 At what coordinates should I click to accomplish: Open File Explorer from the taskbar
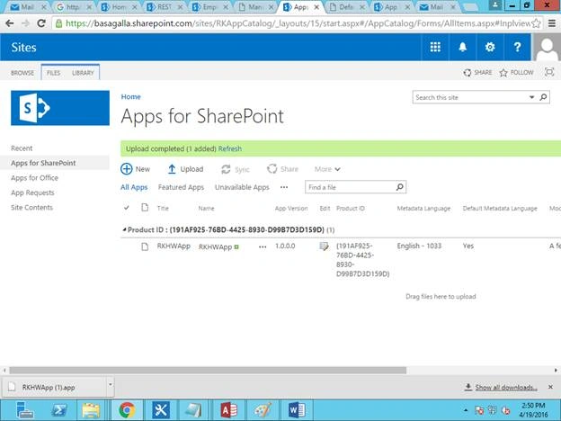pos(91,410)
